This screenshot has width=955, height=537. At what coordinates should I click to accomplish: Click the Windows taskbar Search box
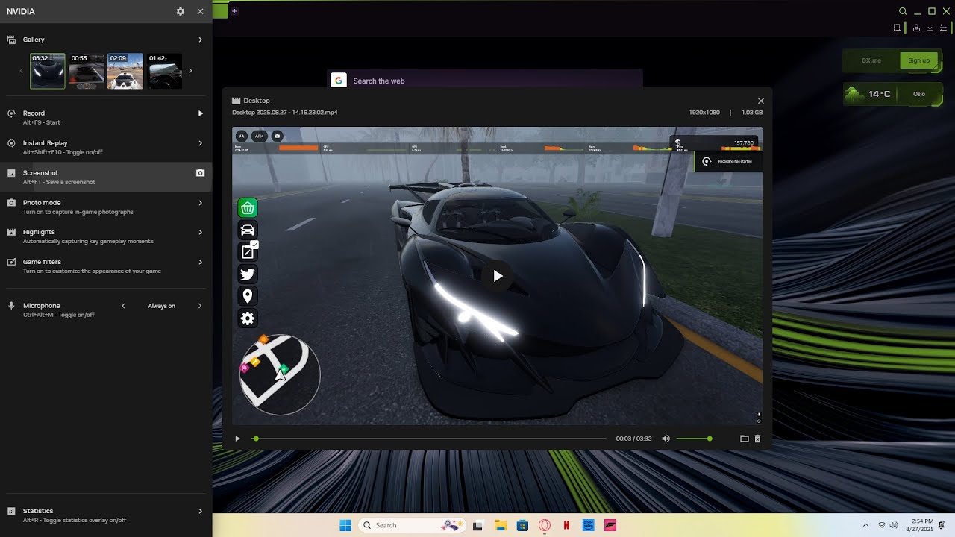point(412,525)
